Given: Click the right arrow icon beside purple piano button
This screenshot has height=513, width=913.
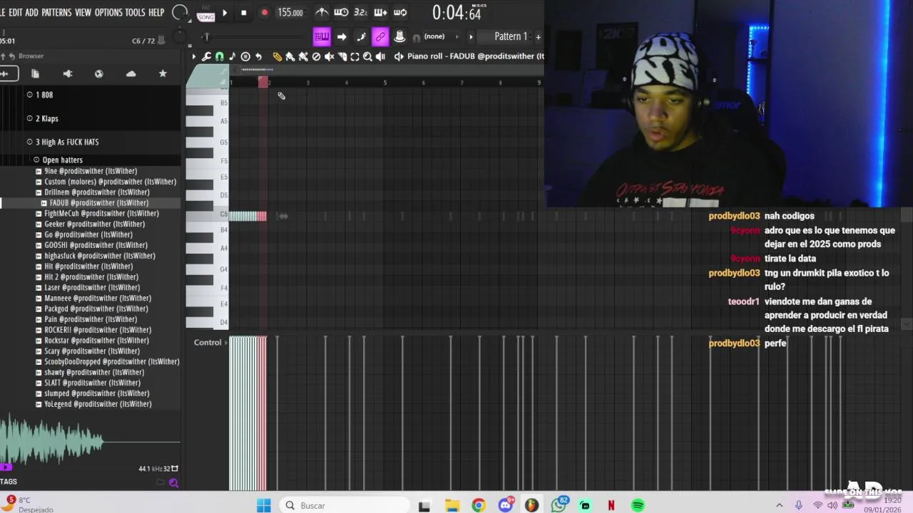Looking at the screenshot, I should pos(342,37).
